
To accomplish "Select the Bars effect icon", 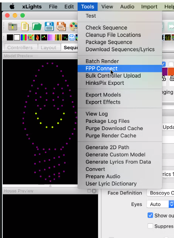I will coord(24,38).
